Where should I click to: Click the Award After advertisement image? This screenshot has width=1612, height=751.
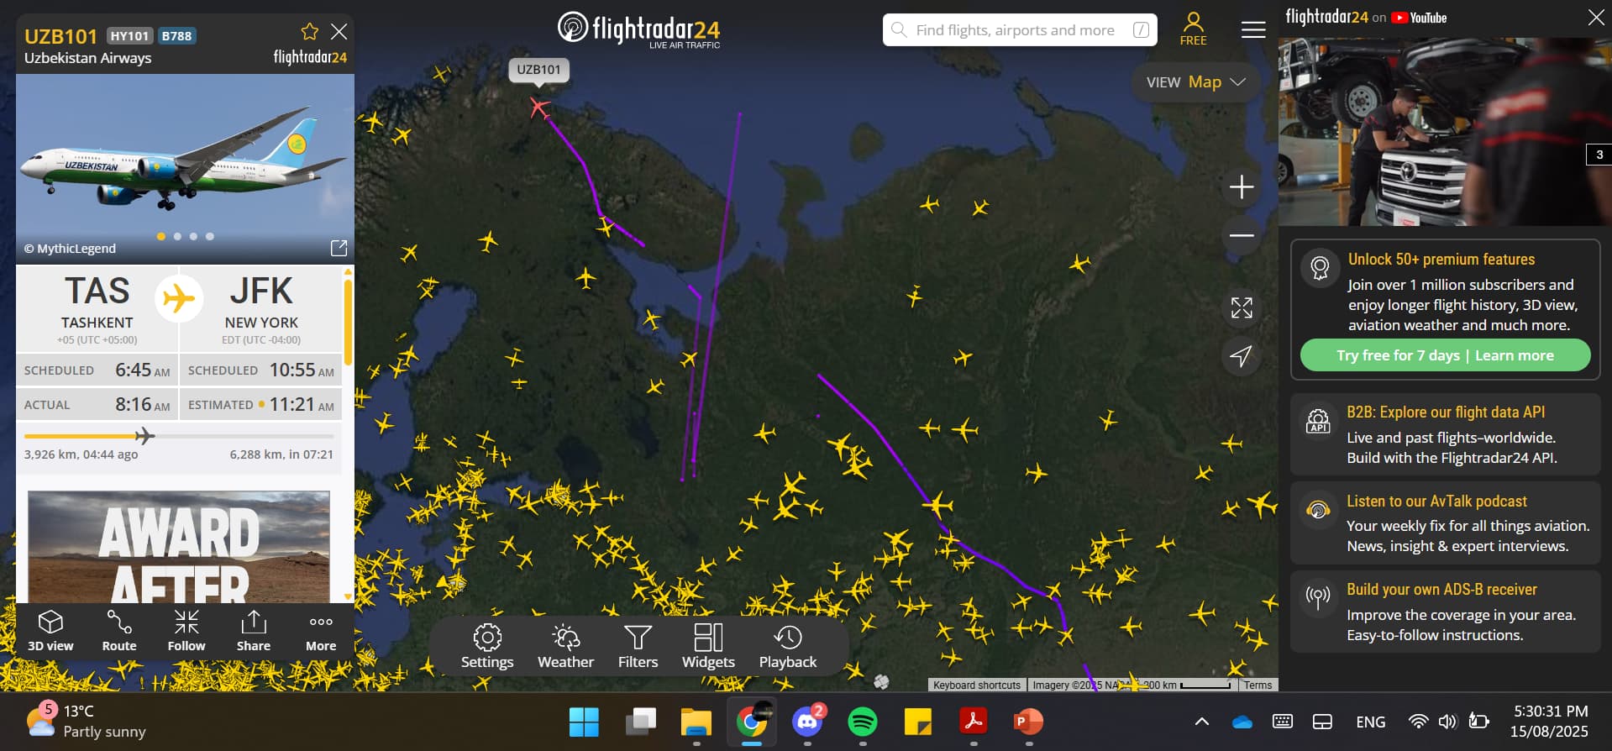pos(179,547)
